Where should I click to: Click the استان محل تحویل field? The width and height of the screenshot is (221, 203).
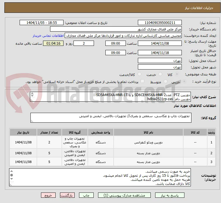pyautogui.click(x=160, y=61)
